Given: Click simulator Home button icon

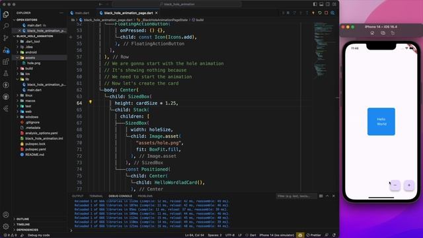Looking at the screenshot, I should tap(372, 33).
